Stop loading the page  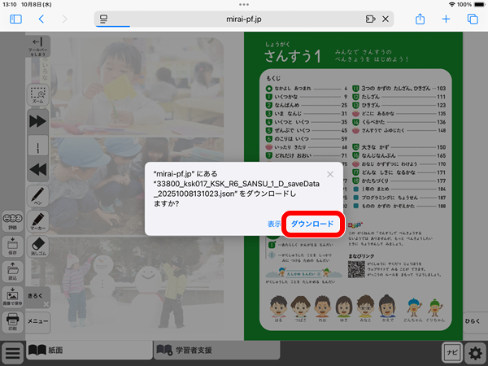pos(386,20)
